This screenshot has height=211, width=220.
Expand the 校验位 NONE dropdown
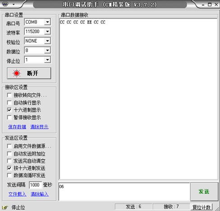pyautogui.click(x=47, y=41)
